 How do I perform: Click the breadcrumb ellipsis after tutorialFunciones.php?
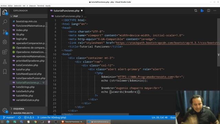(85, 16)
